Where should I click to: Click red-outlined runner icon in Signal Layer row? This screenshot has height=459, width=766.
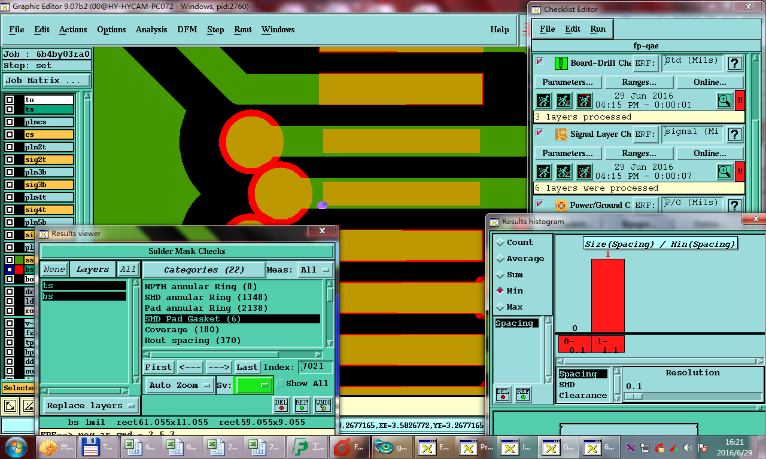coord(584,172)
